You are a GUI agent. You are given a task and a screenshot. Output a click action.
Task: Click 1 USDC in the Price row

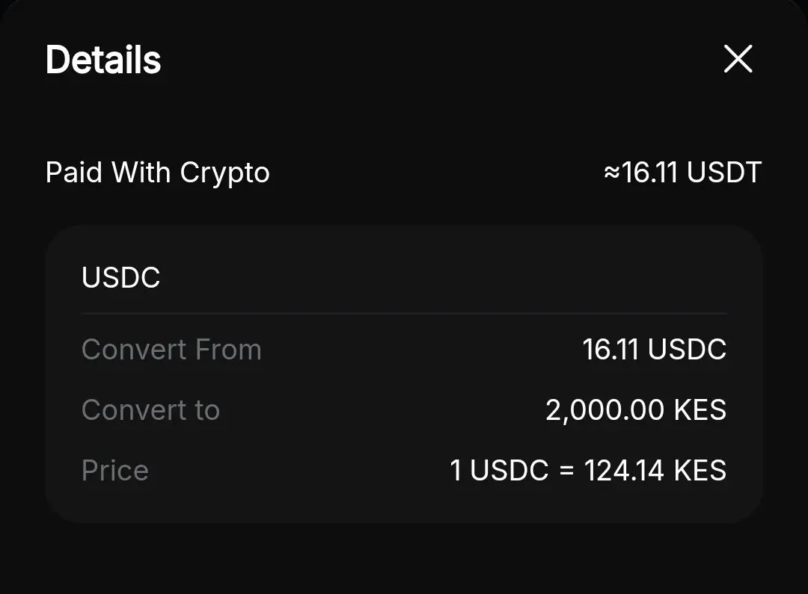click(499, 471)
